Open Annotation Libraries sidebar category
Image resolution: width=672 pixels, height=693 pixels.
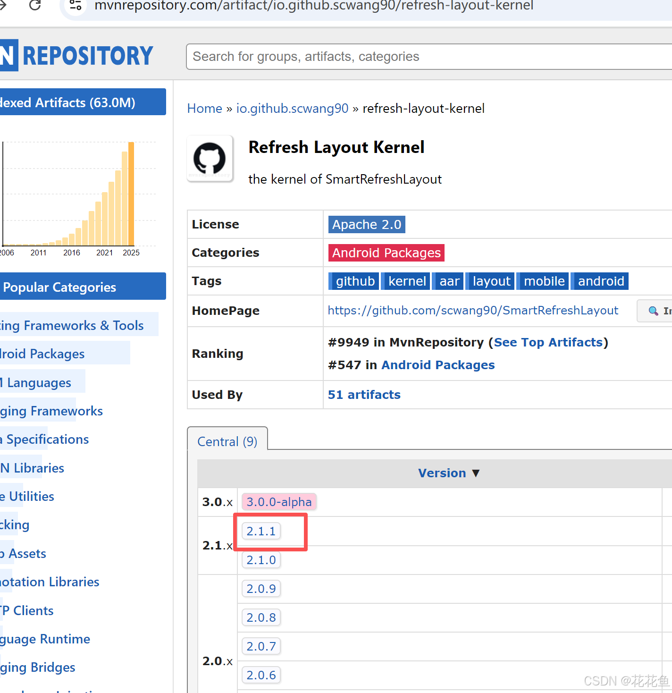pos(50,582)
